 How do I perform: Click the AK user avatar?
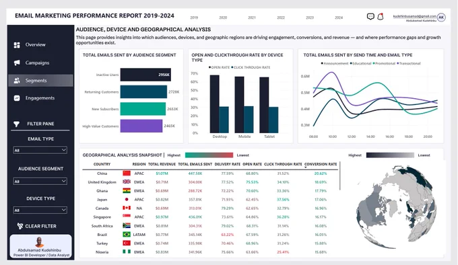pos(441,17)
